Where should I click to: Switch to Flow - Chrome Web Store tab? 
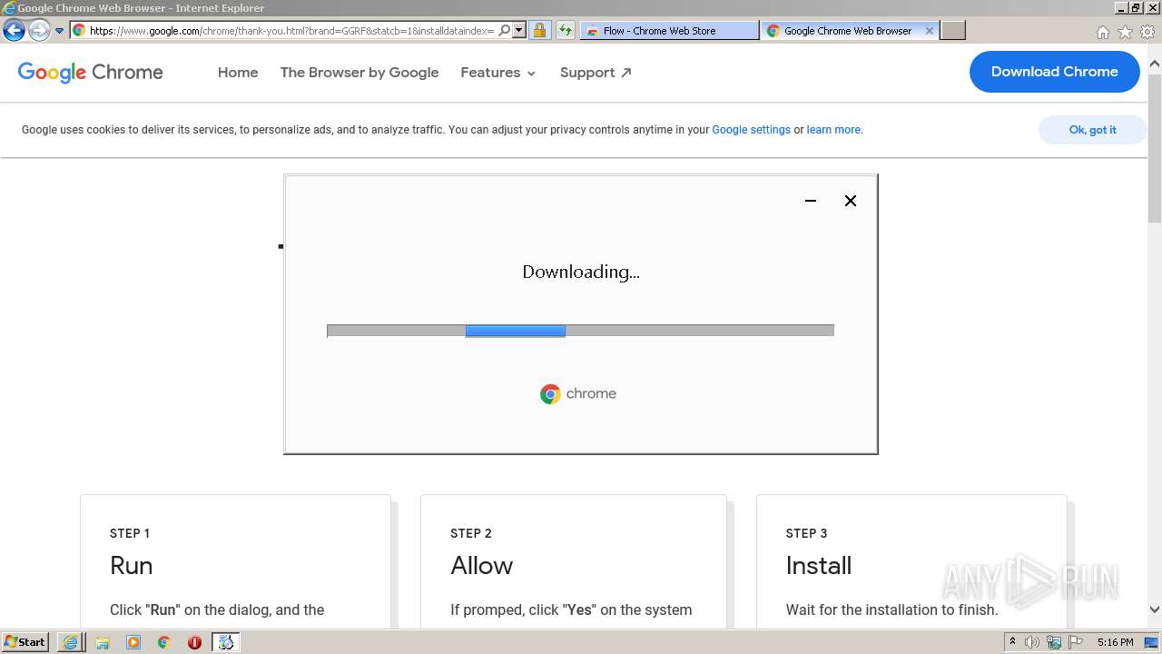[668, 30]
